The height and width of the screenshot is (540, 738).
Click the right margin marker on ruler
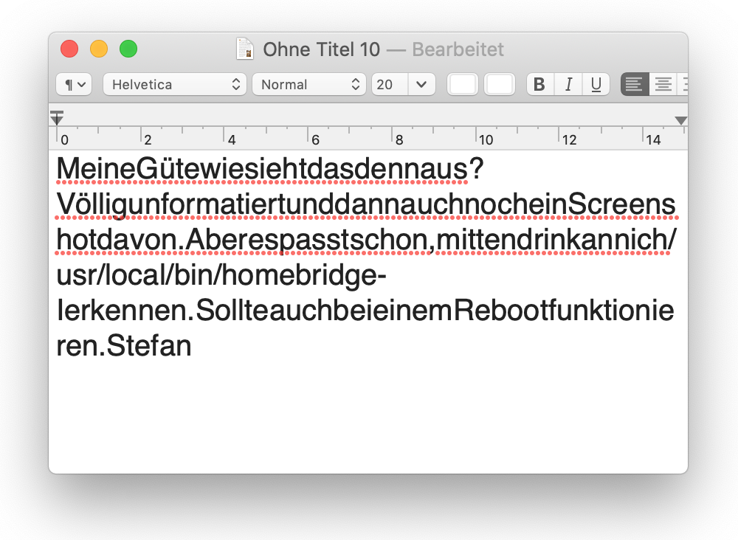[x=680, y=120]
